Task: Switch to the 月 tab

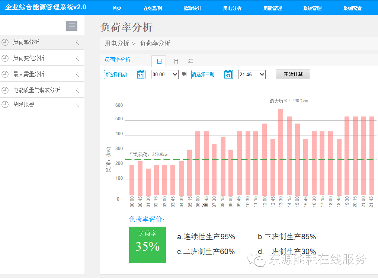Action: [176, 61]
